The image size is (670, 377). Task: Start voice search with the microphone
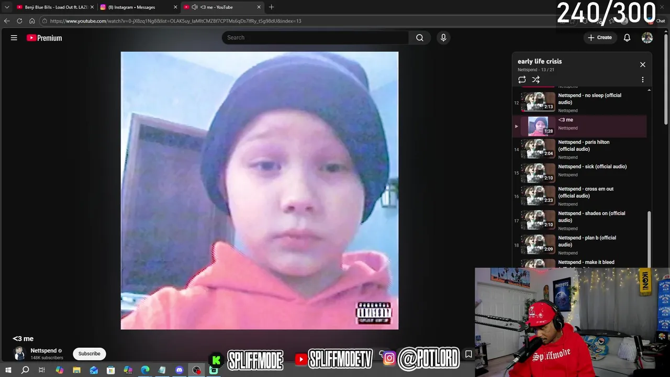pos(443,38)
